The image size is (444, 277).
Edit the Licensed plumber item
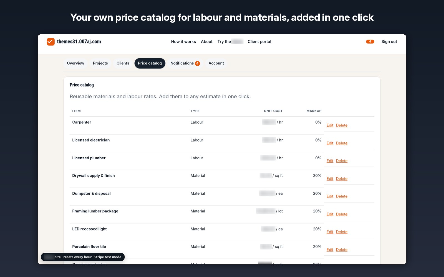pos(330,161)
